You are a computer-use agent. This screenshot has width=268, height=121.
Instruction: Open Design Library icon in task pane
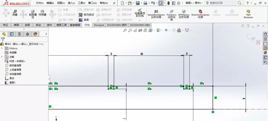pyautogui.click(x=265, y=39)
